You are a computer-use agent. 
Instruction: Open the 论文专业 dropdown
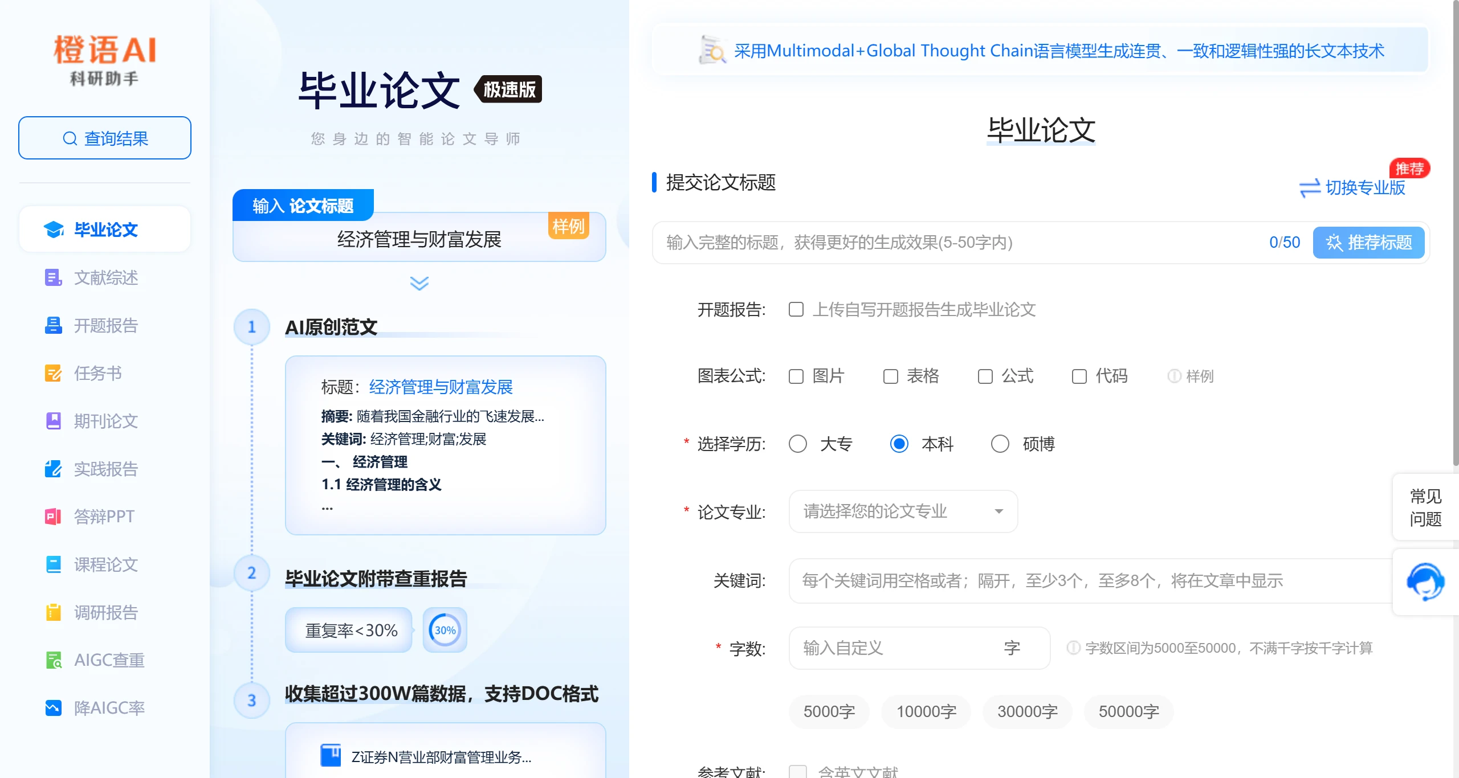pyautogui.click(x=902, y=511)
